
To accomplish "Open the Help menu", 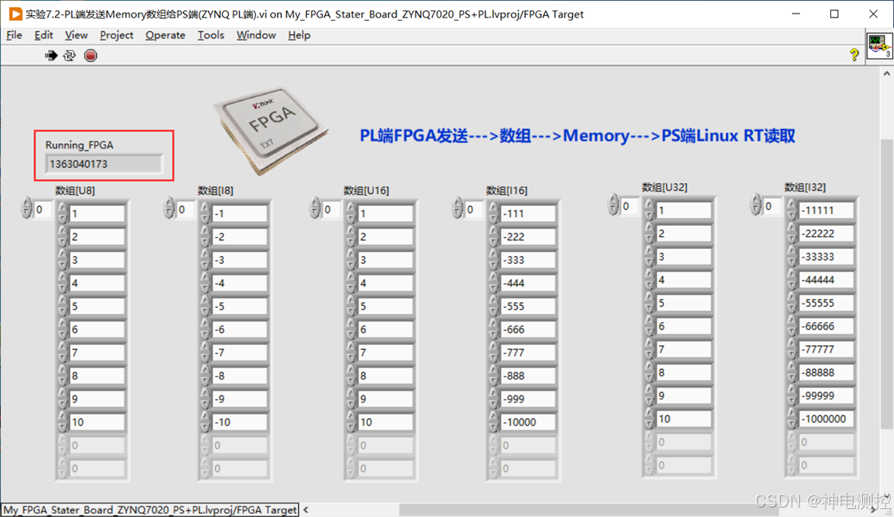I will (x=299, y=35).
